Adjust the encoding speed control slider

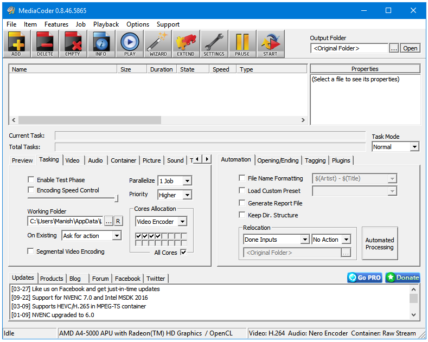116,198
